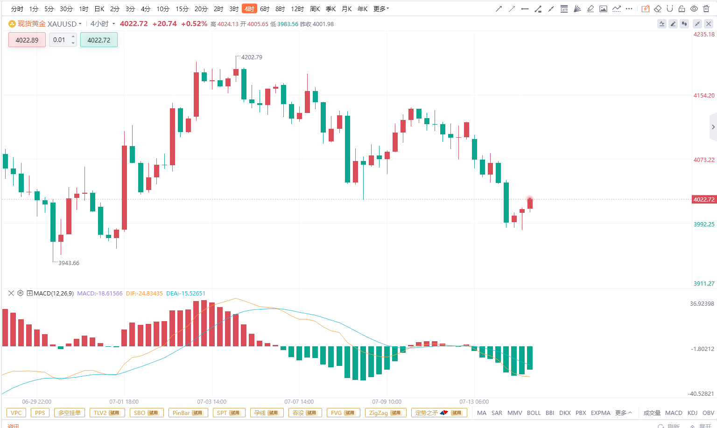
Task: Close the MACD indicator panel
Action: (11, 293)
